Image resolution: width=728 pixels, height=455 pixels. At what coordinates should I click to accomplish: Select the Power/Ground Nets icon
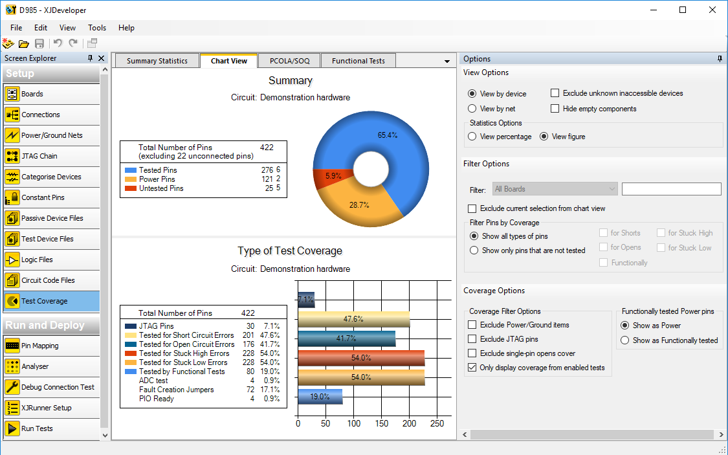point(12,135)
